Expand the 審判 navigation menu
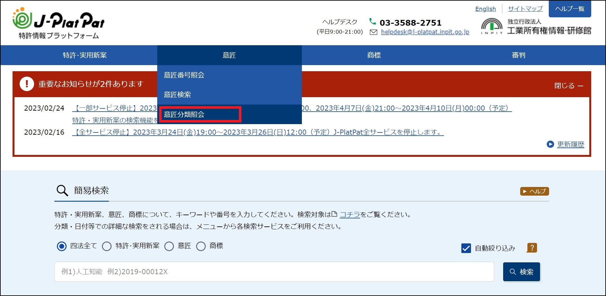606x296 pixels. click(518, 55)
